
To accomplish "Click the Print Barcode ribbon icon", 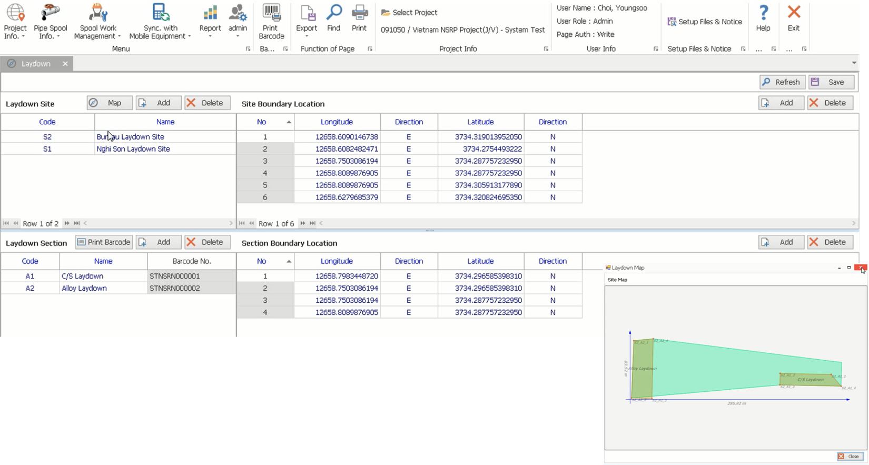I will point(271,13).
